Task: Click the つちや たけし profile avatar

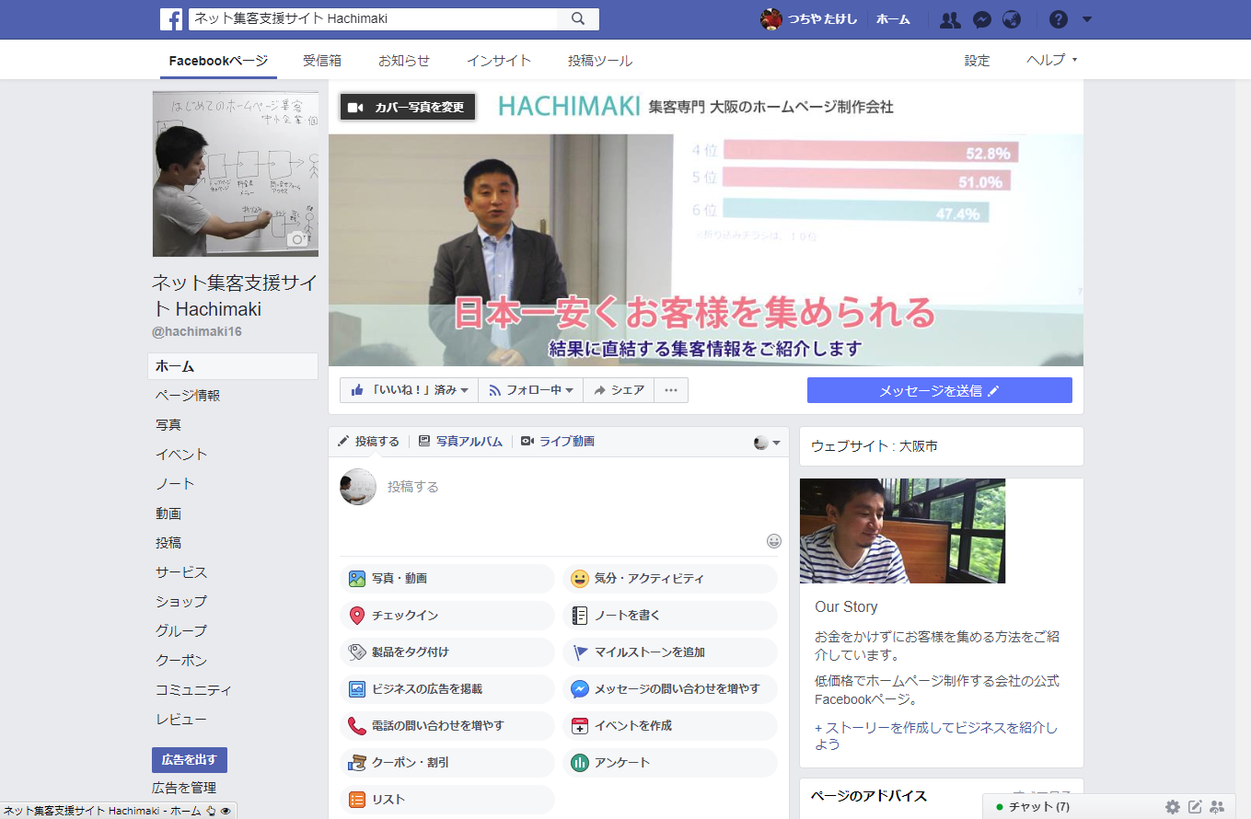Action: click(x=770, y=19)
